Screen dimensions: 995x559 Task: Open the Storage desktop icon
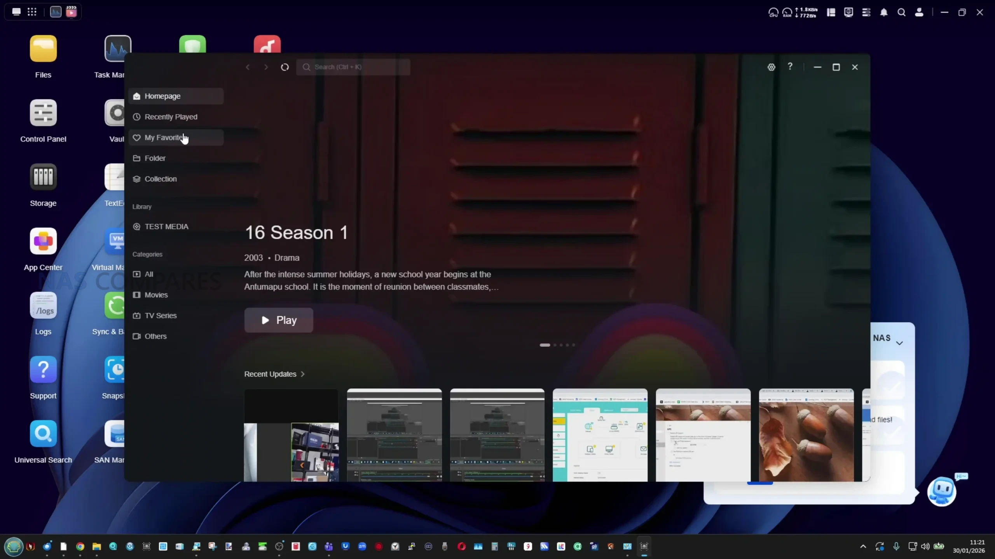tap(43, 177)
